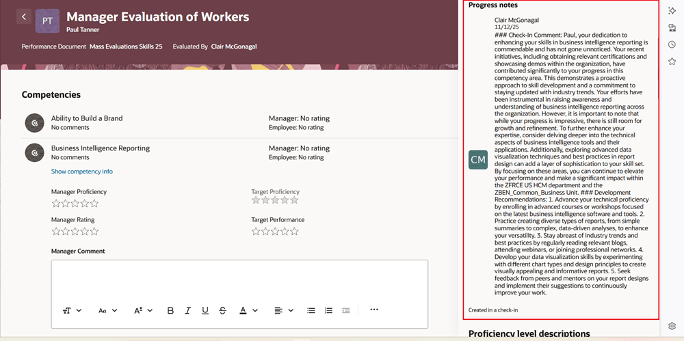Set Manager Proficiency to three stars
The width and height of the screenshot is (684, 341).
[75, 203]
